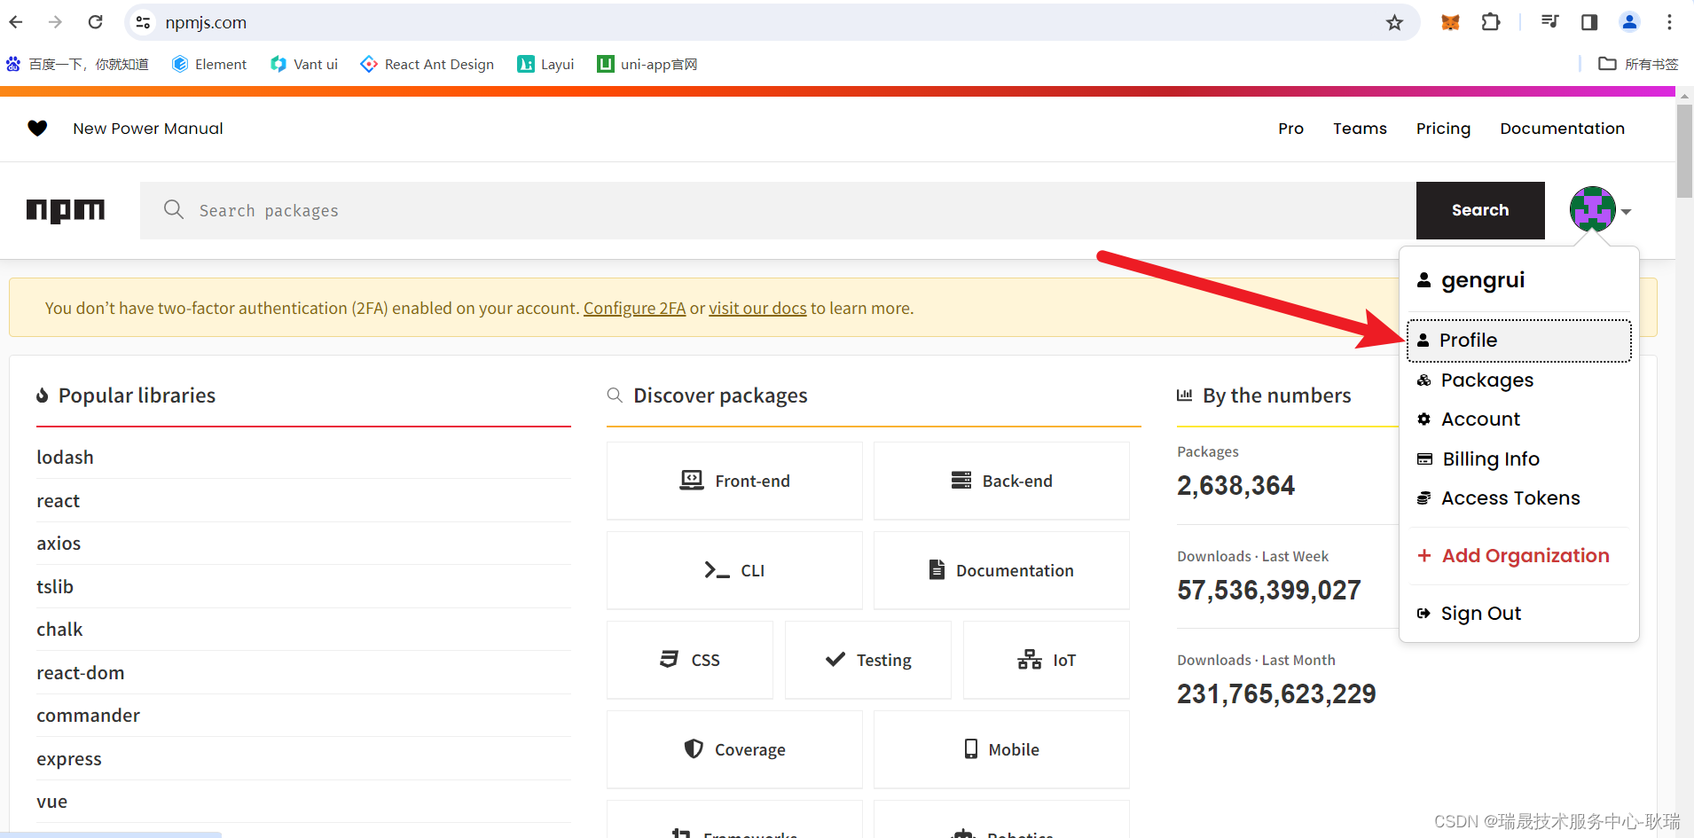
Task: Open the MetaMask fox extension
Action: pyautogui.click(x=1450, y=22)
